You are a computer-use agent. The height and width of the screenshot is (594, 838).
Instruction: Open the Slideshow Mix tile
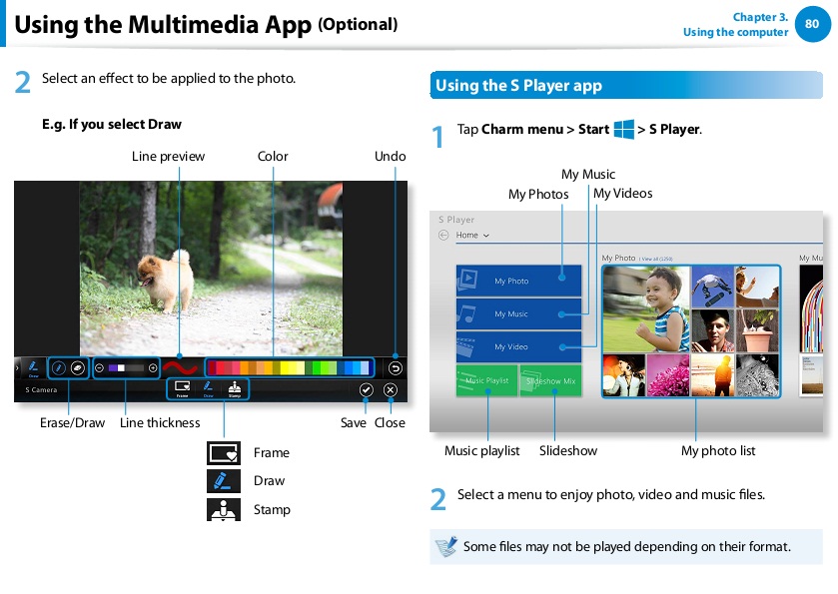[550, 380]
